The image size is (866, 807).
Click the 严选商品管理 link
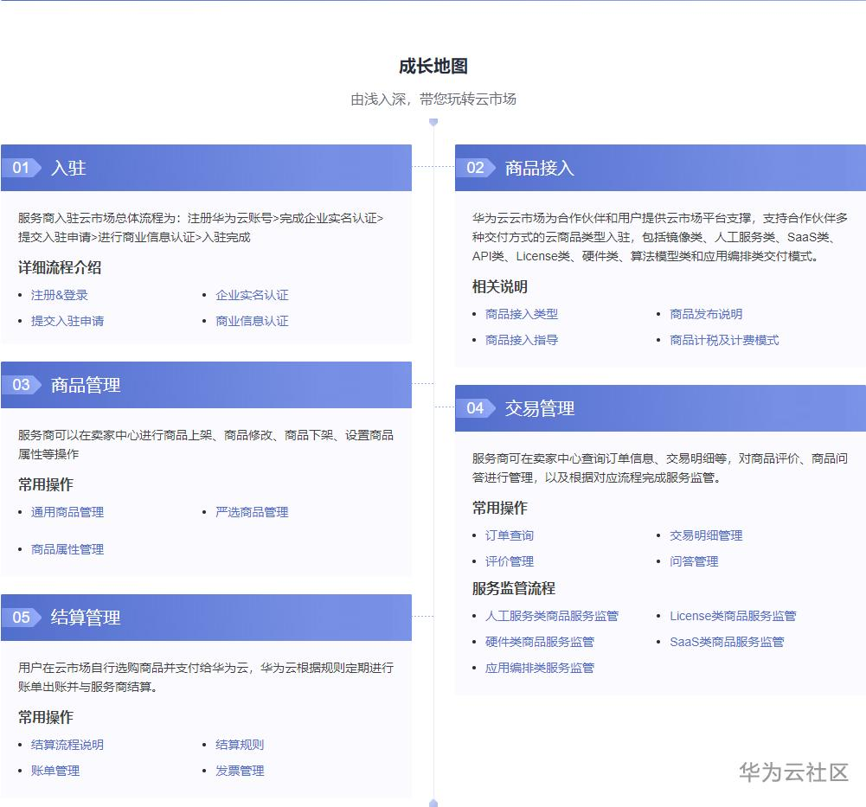(252, 512)
